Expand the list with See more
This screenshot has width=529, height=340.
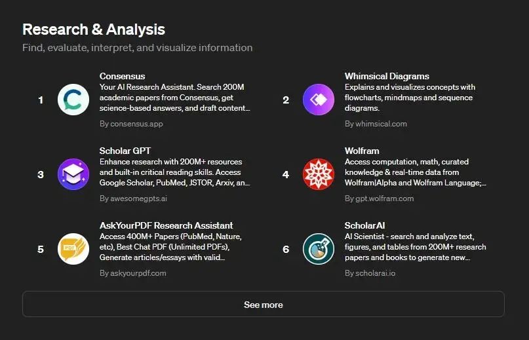click(x=263, y=305)
